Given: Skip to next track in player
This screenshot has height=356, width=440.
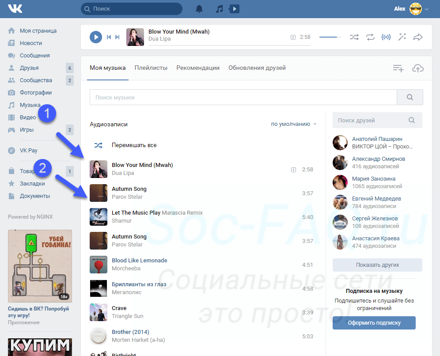Looking at the screenshot, I should [118, 37].
